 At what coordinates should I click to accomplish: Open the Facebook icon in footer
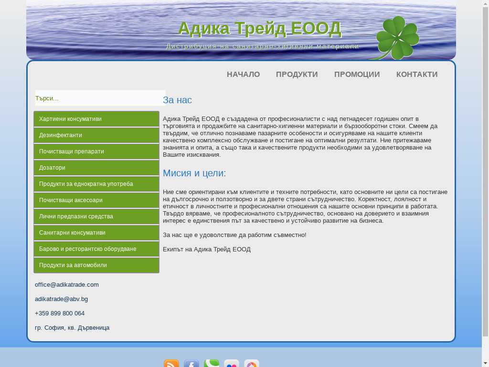point(191,363)
